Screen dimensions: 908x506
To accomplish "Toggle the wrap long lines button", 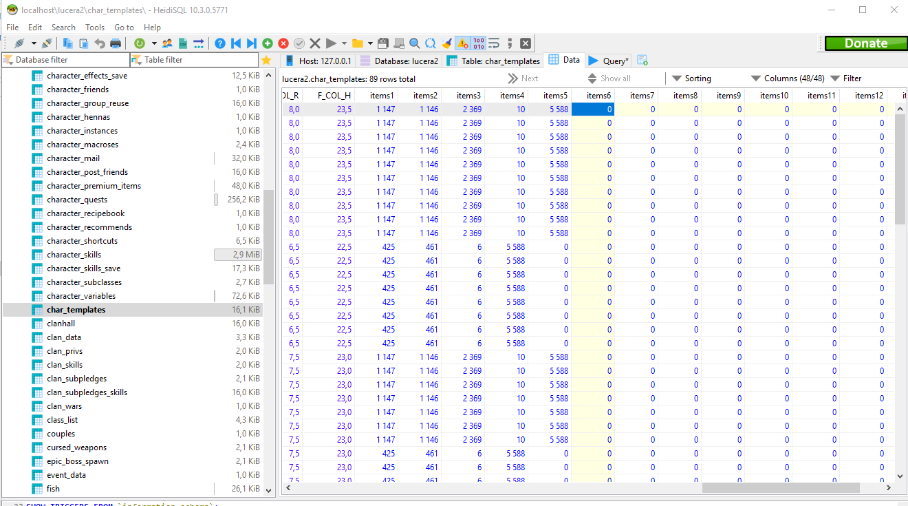I will [494, 43].
